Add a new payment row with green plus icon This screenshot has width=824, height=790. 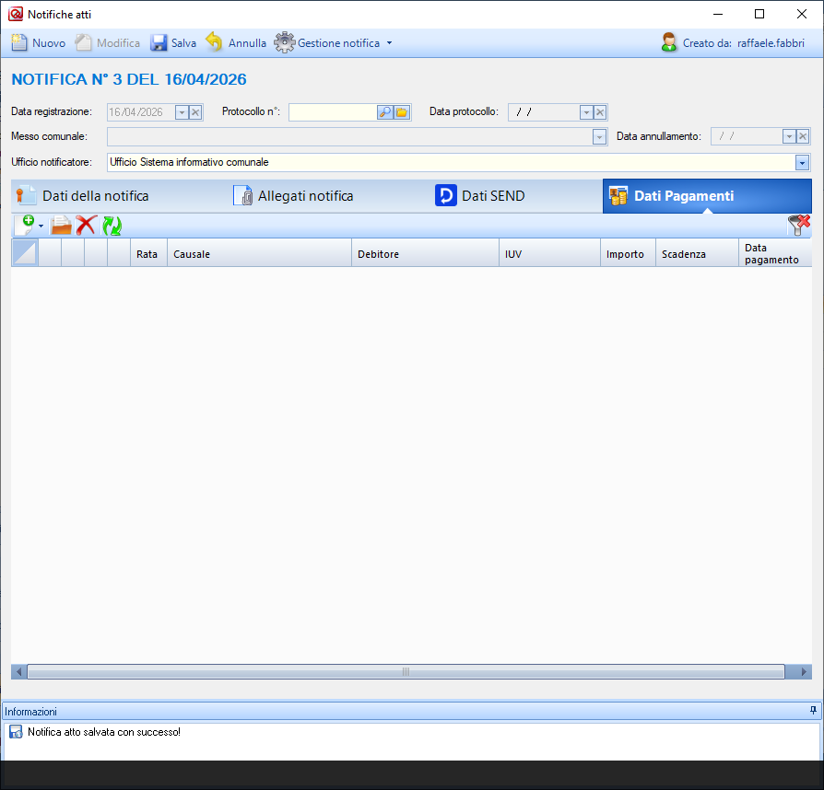(x=27, y=225)
